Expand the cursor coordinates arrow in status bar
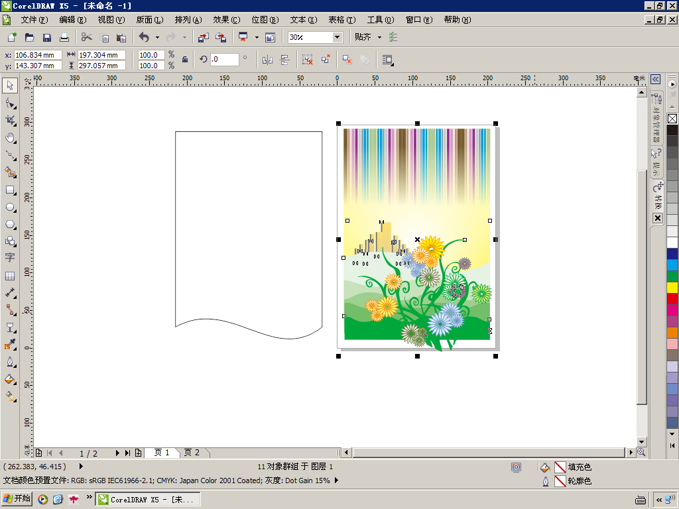Screen dimensions: 679x509 (81, 467)
